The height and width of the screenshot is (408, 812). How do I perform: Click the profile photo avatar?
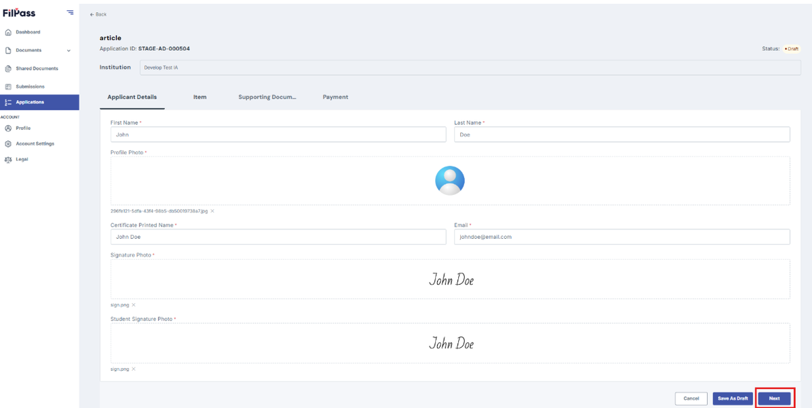[450, 181]
